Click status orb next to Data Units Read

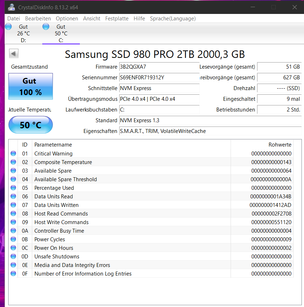(13, 196)
